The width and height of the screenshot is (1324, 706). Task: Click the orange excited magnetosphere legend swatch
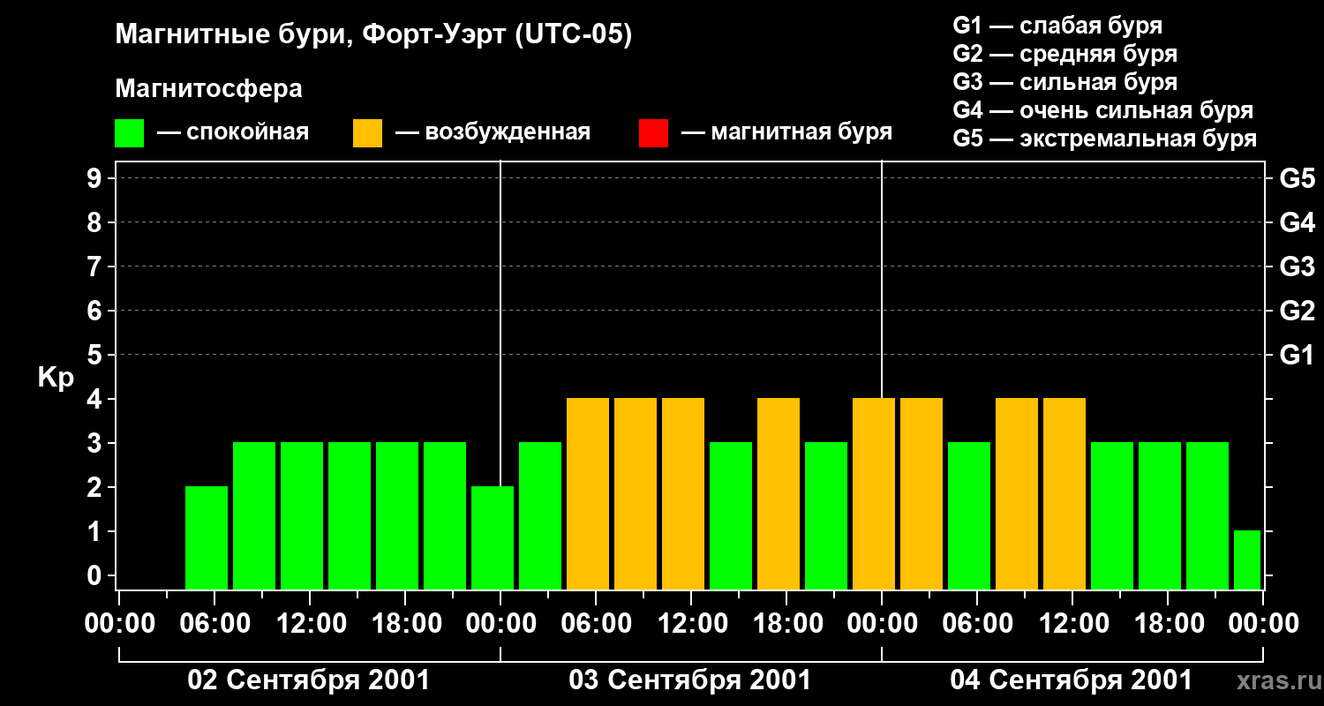point(367,133)
